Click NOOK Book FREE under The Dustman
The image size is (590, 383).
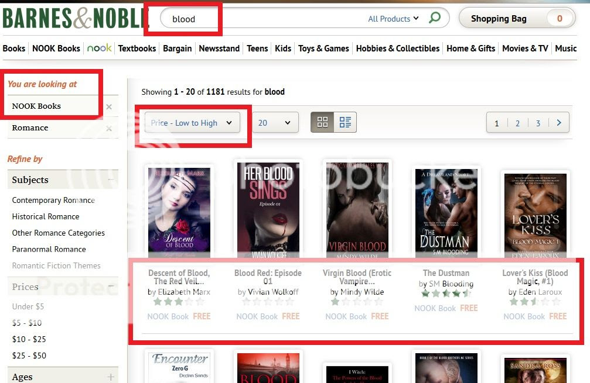(x=446, y=308)
